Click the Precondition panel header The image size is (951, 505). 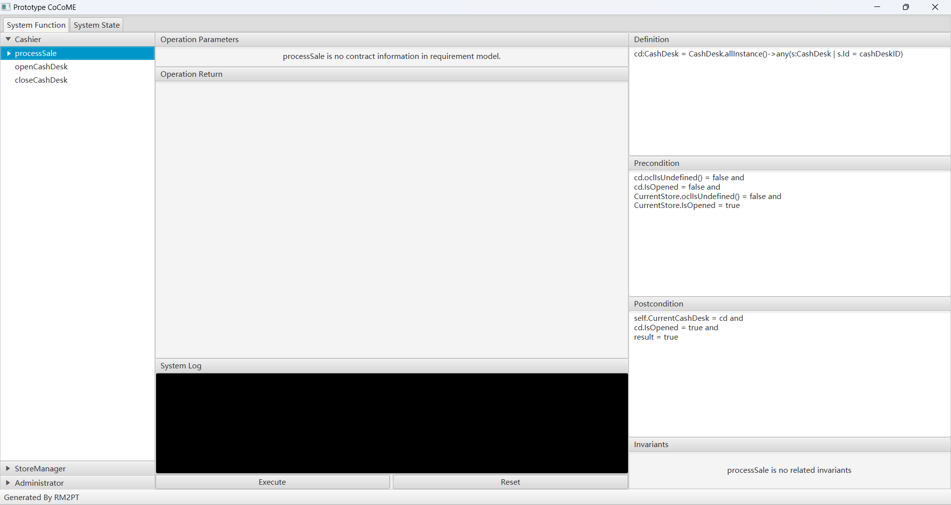click(x=789, y=163)
